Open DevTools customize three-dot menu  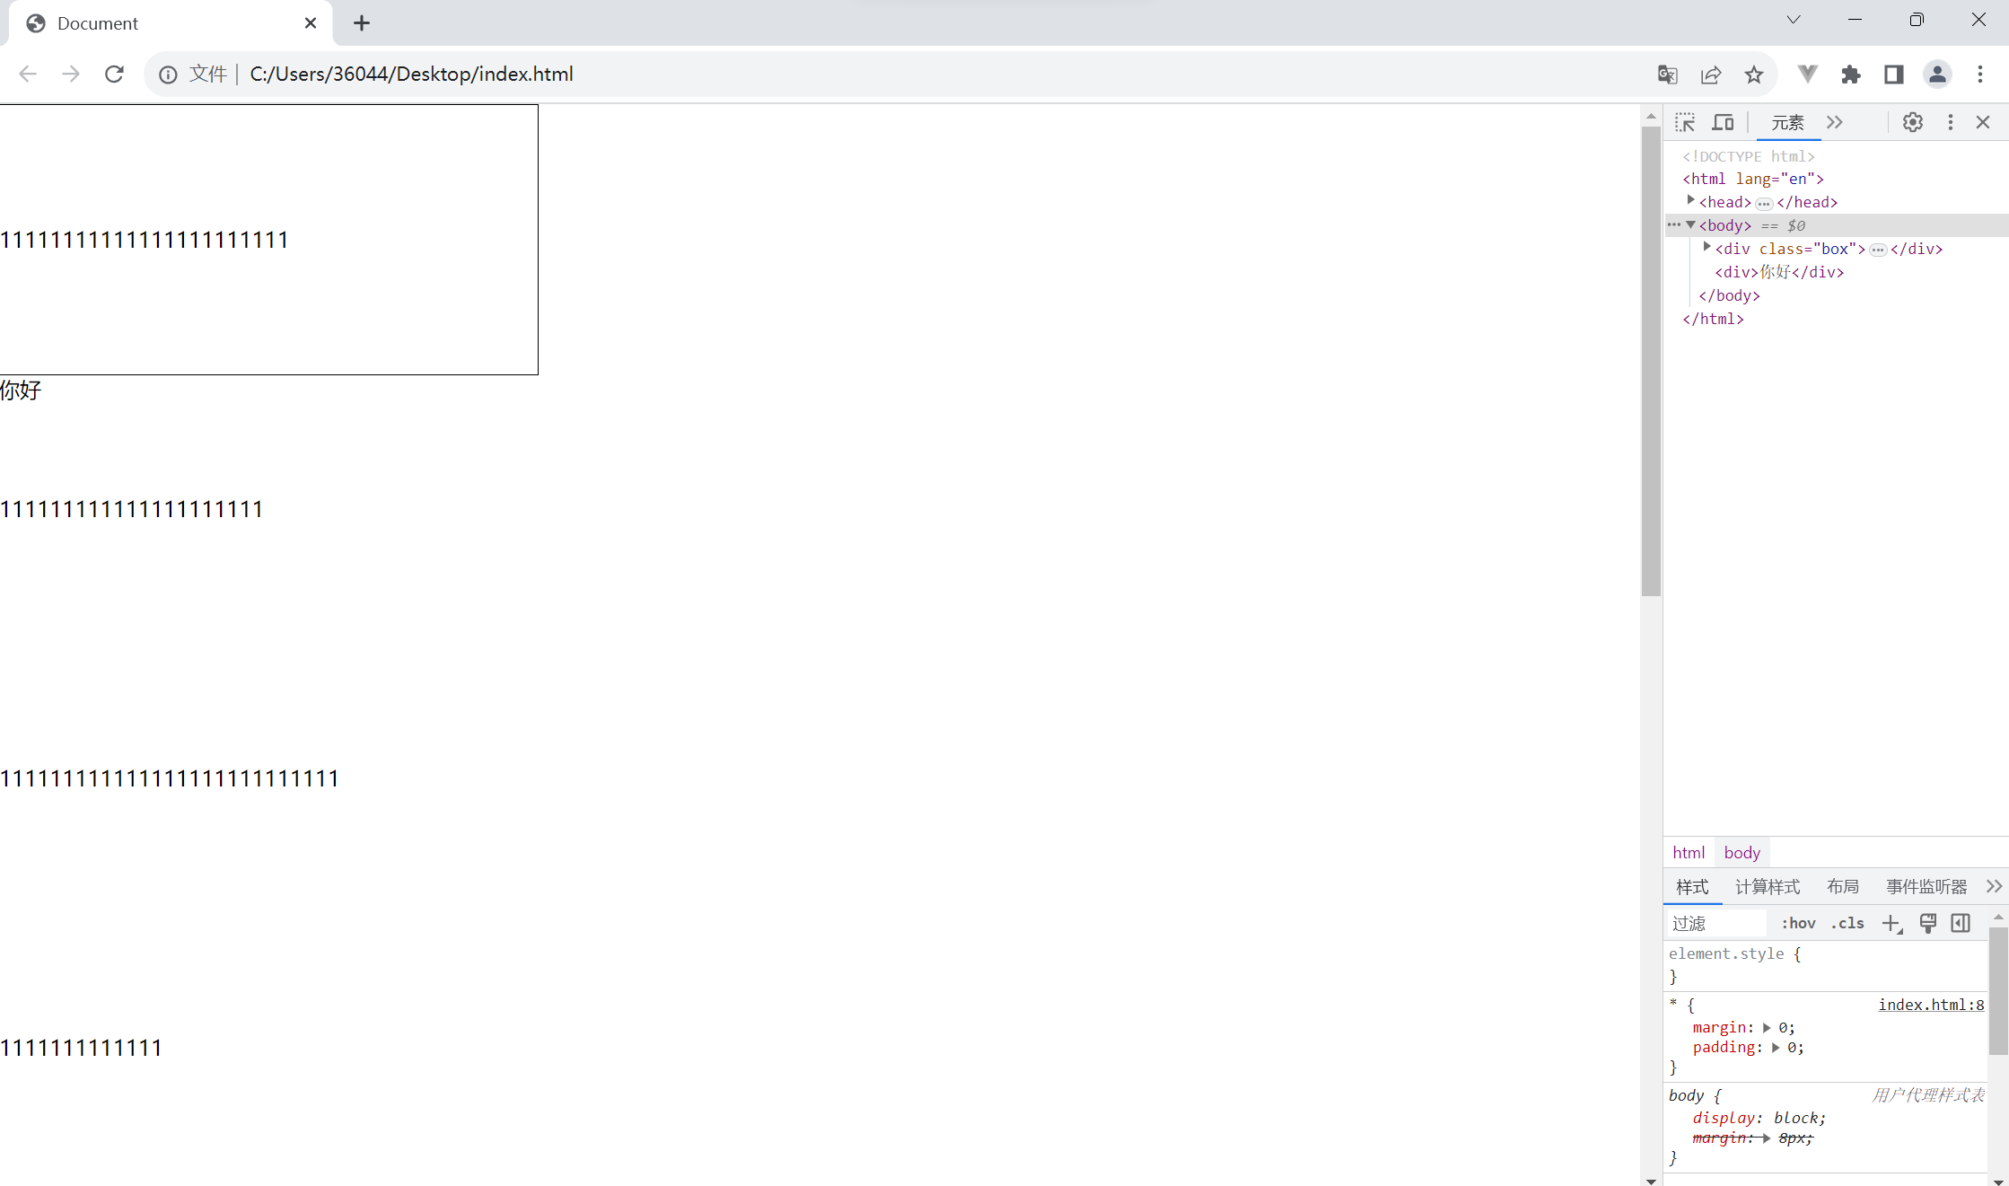(1950, 122)
